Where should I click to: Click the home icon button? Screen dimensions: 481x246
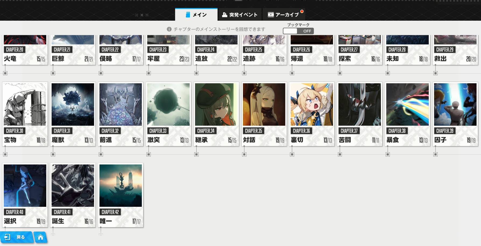click(41, 237)
